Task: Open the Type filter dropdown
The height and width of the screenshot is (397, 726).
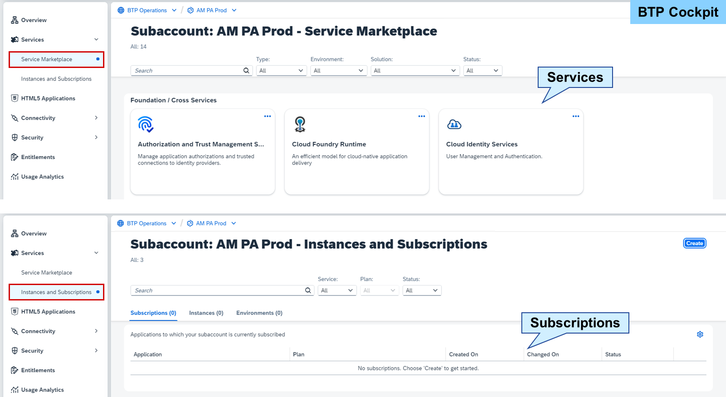Action: 281,71
